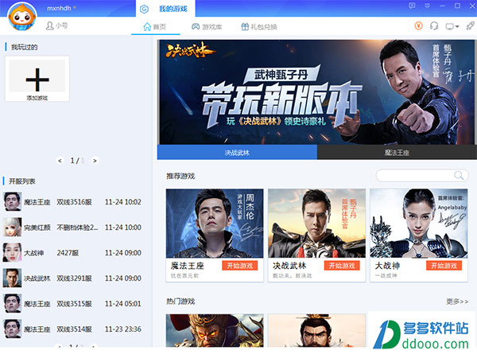Start the 魔法王座 game with 开始游戏
Image resolution: width=477 pixels, height=358 pixels.
click(x=239, y=266)
